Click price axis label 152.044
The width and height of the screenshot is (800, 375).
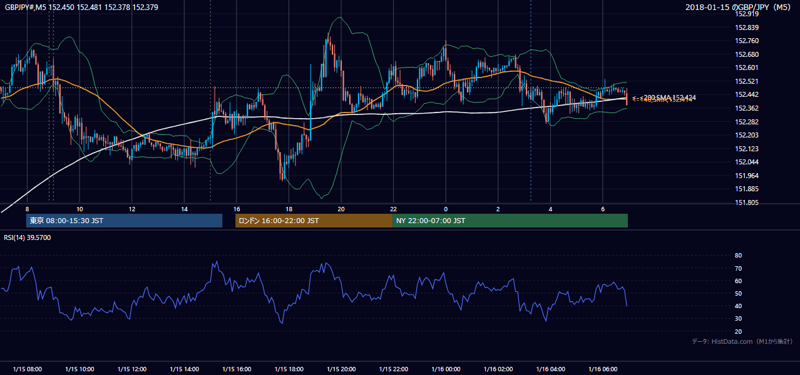pyautogui.click(x=746, y=162)
